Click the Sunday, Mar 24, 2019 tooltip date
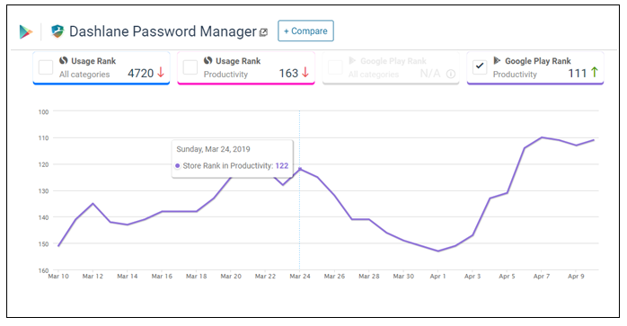 213,149
